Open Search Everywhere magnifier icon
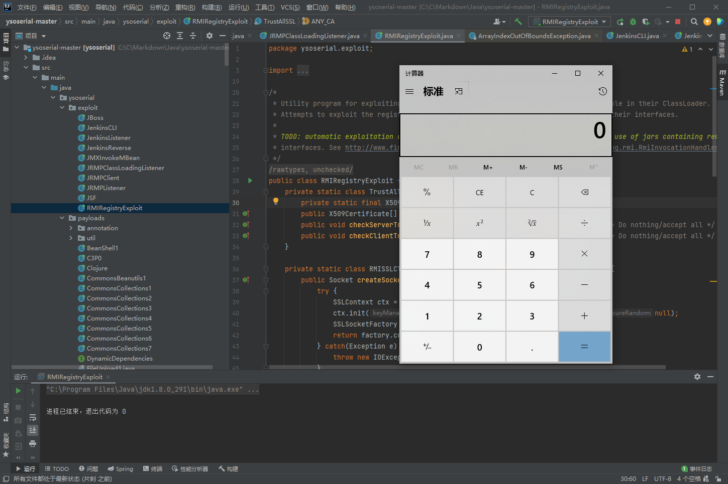 pyautogui.click(x=694, y=22)
